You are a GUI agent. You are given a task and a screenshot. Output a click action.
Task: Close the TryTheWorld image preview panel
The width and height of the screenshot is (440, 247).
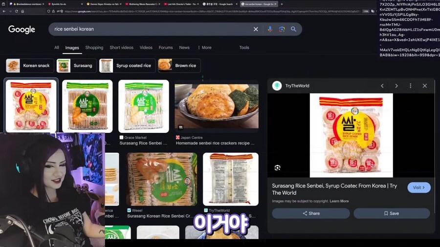click(x=424, y=86)
